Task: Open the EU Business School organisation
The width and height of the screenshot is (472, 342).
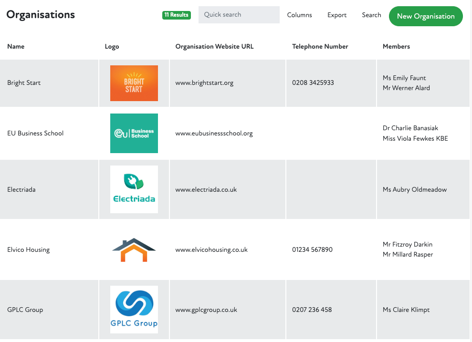Action: click(35, 134)
